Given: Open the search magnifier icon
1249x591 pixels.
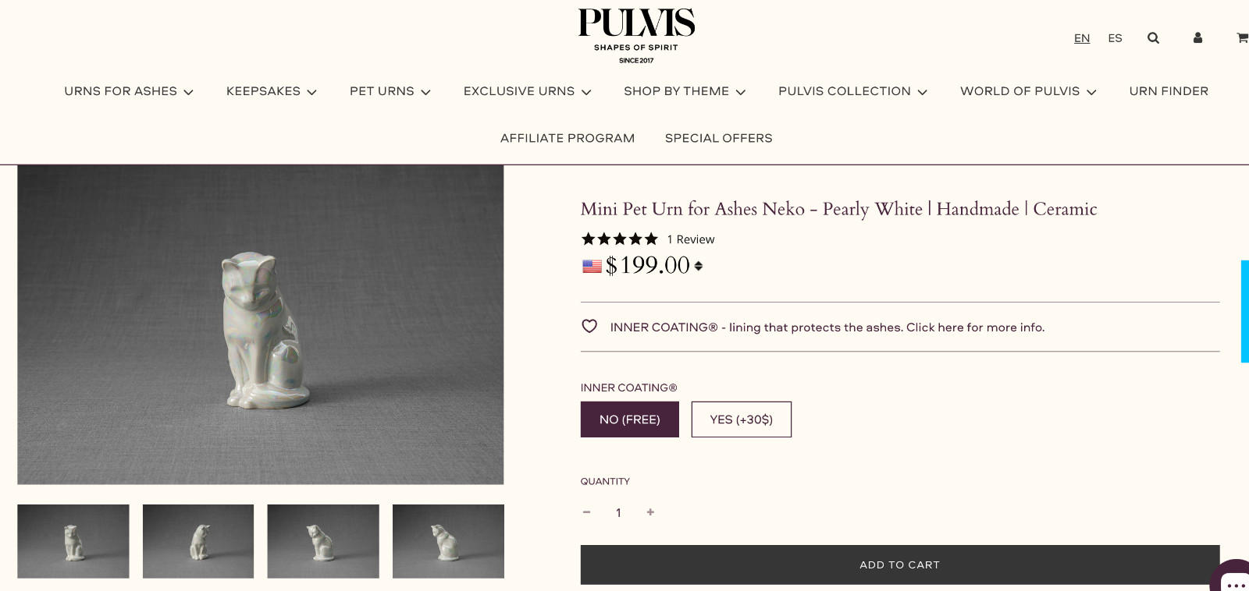Looking at the screenshot, I should tap(1153, 38).
